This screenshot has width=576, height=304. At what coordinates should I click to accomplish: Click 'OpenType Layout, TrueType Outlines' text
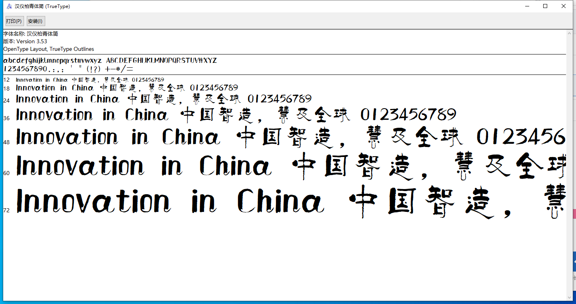[x=49, y=49]
